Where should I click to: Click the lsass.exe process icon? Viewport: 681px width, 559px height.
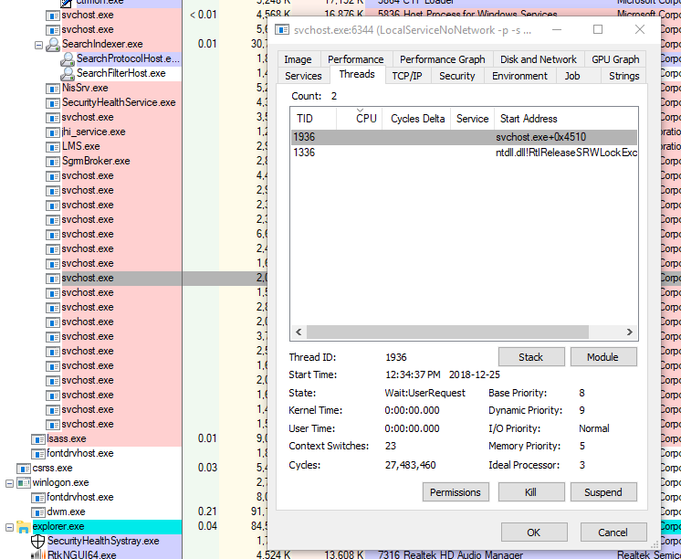[38, 439]
